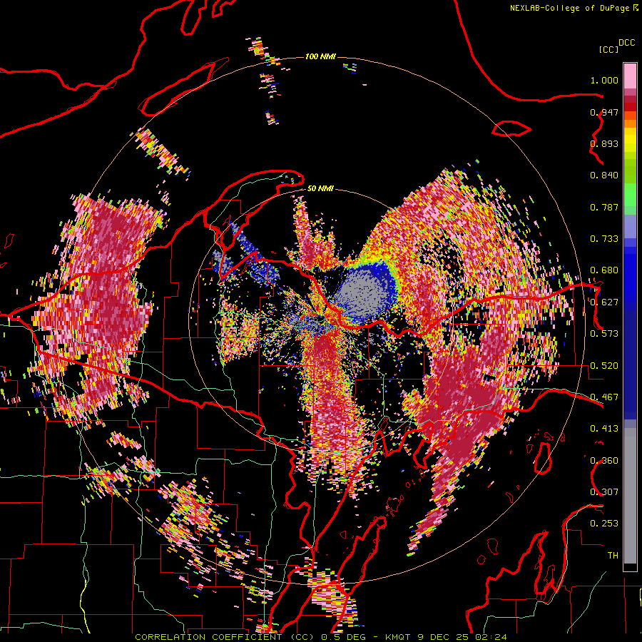Viewport: 642px width, 642px height.
Task: Click the 0.573 legend value
Action: (x=604, y=334)
